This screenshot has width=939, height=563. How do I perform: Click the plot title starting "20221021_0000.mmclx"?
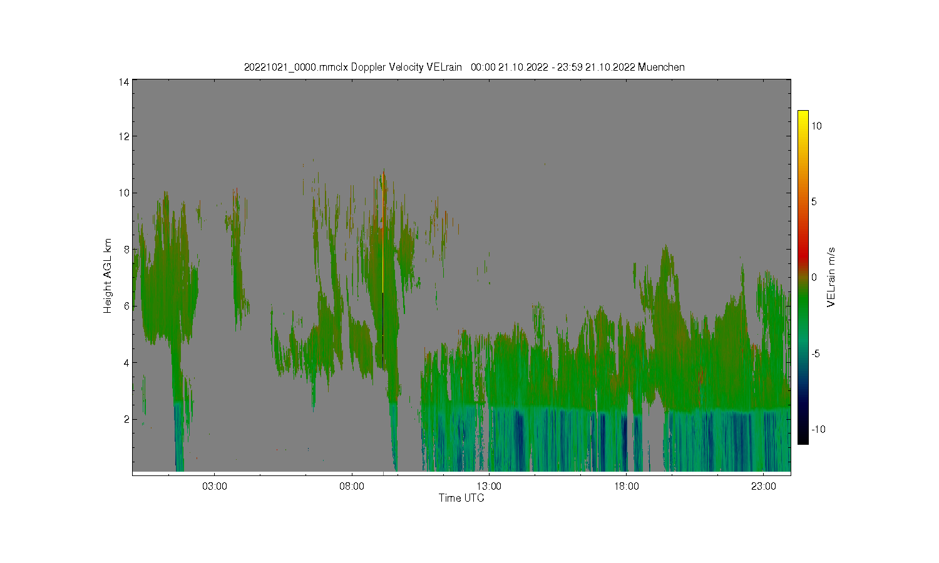[x=464, y=67]
